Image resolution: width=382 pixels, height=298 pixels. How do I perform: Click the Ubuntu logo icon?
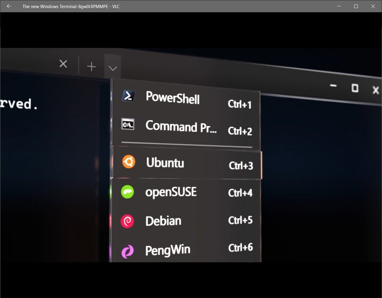128,162
